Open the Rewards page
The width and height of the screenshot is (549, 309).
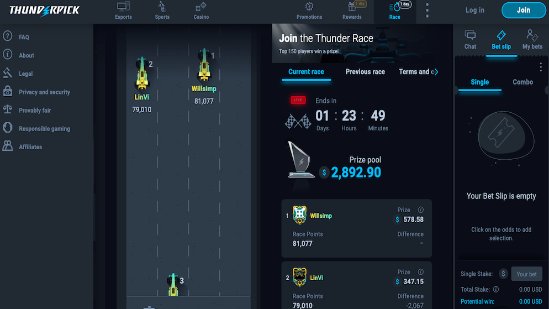[x=352, y=11]
